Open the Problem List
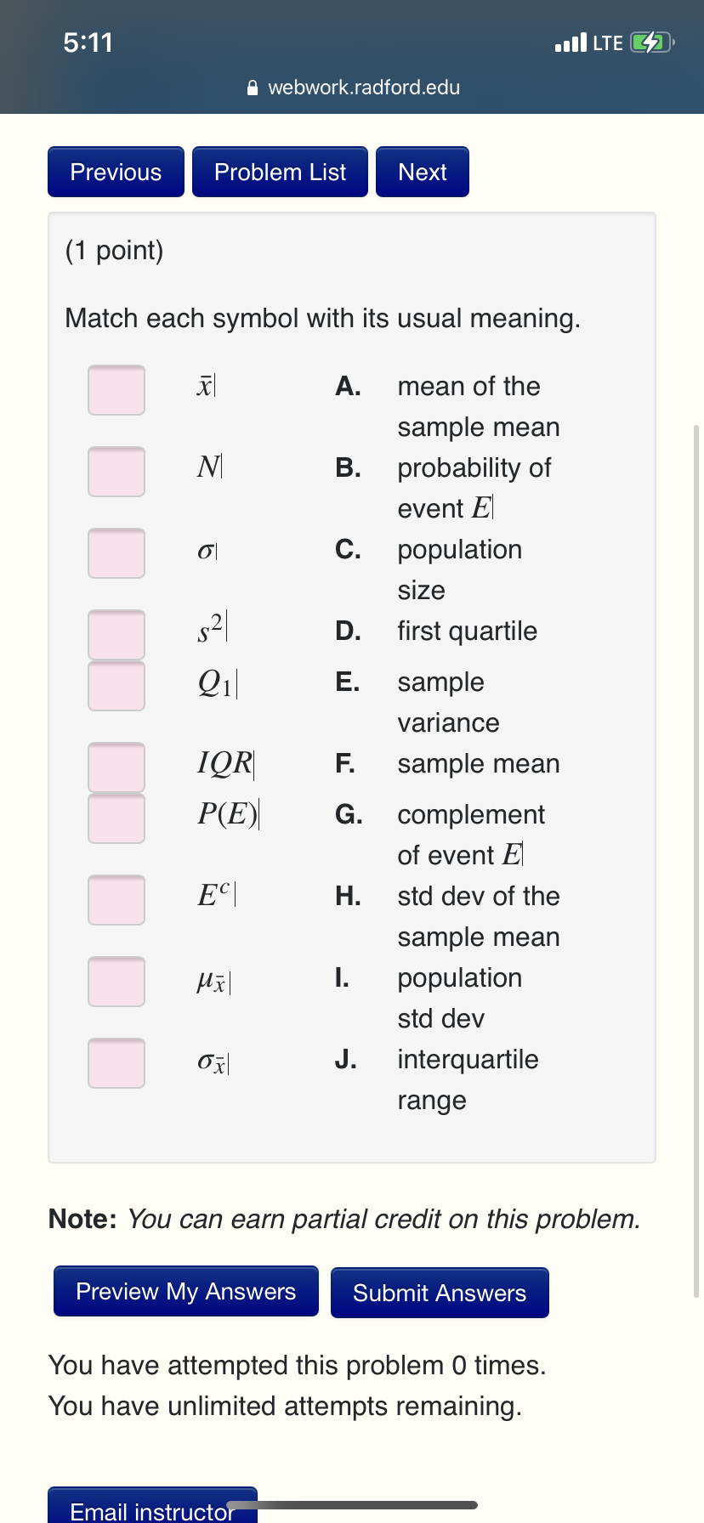This screenshot has width=704, height=1523. pyautogui.click(x=280, y=171)
